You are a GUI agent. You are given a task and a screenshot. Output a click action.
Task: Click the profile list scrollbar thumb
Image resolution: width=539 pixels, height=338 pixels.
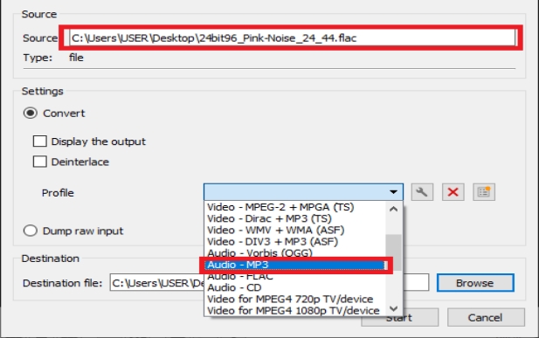[394, 252]
